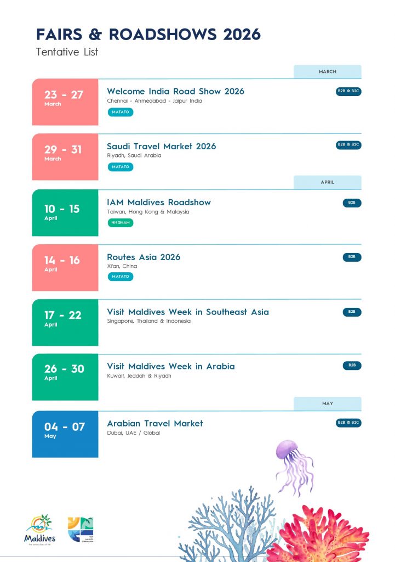395x562 pixels.
Task: Click the B2B badge for Routes Asia 2026
Action: pos(352,257)
